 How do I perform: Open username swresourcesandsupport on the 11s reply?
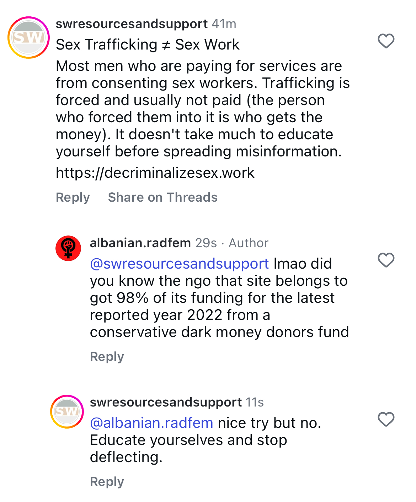(x=166, y=402)
